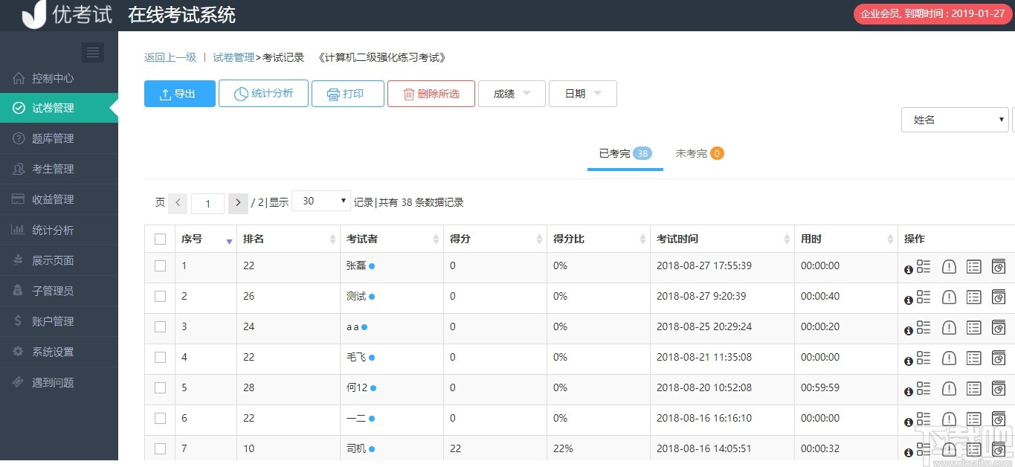This screenshot has height=467, width=1015.
Task: Open 收益管理 in the sidebar
Action: (x=59, y=199)
